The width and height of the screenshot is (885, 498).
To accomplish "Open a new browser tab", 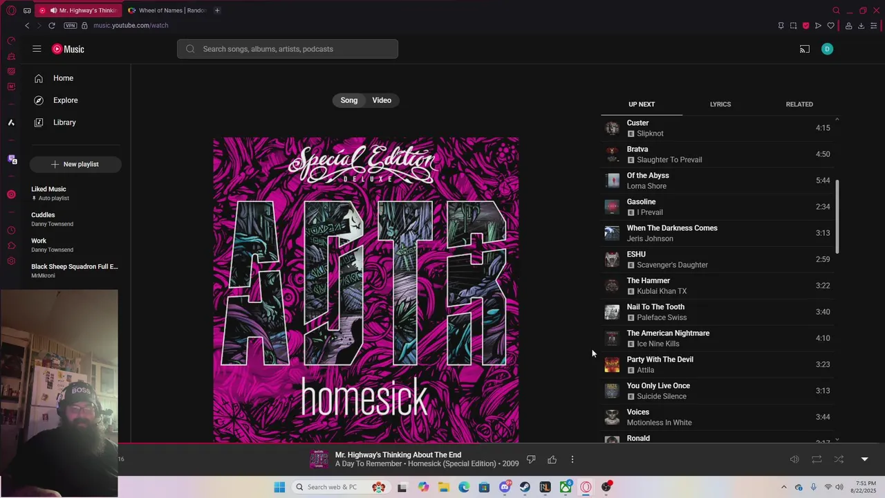I will pyautogui.click(x=217, y=10).
